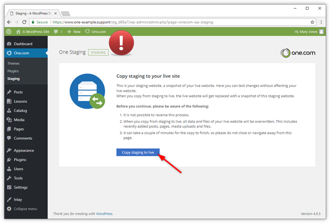Click the Inlay pen icon
Viewport: 330px width, 223px height.
pos(9,200)
